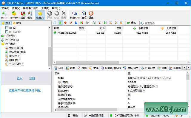The height and width of the screenshot is (118, 191).
Task: Open 选项 options toolbar icon
Action: coord(84,15)
